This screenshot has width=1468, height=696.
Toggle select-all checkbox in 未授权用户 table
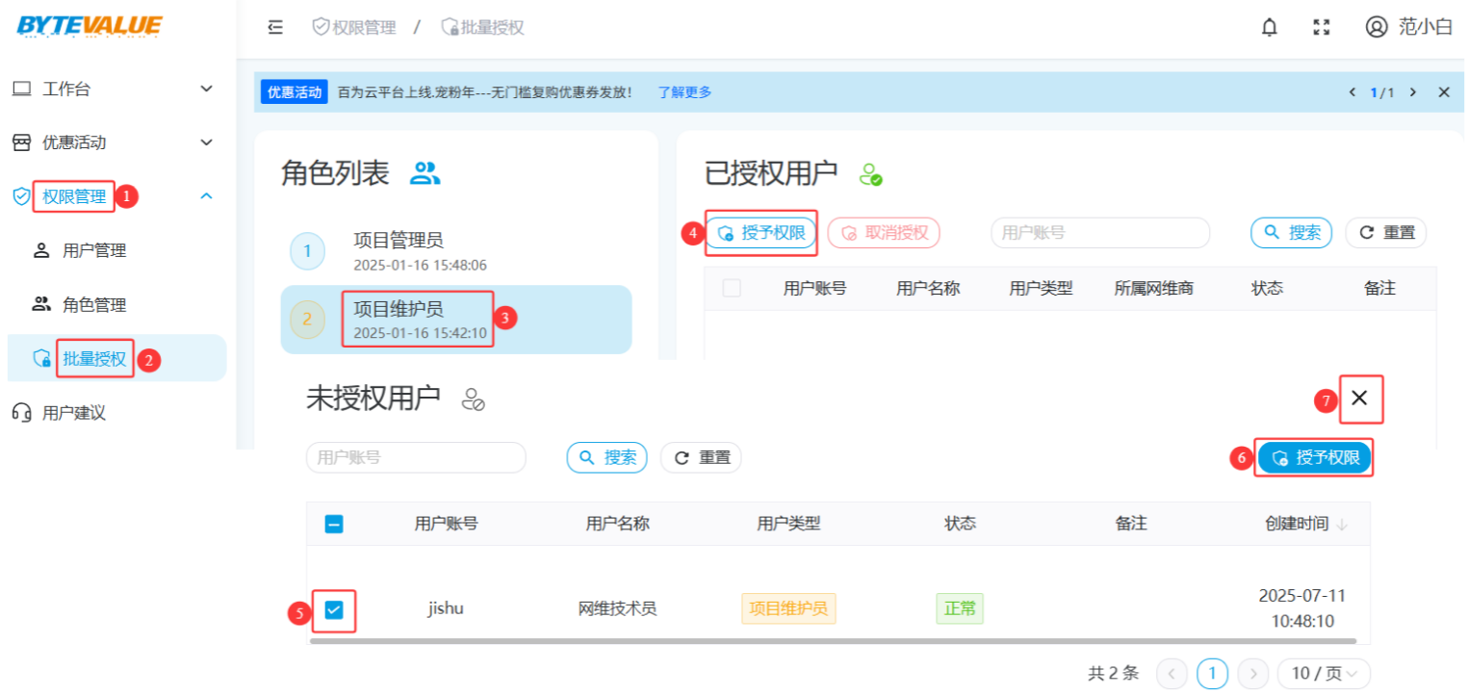click(334, 525)
